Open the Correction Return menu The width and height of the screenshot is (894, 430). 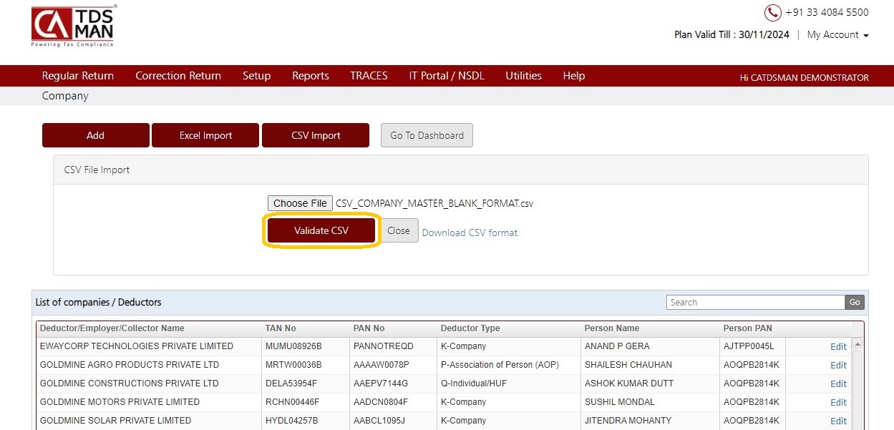(178, 76)
